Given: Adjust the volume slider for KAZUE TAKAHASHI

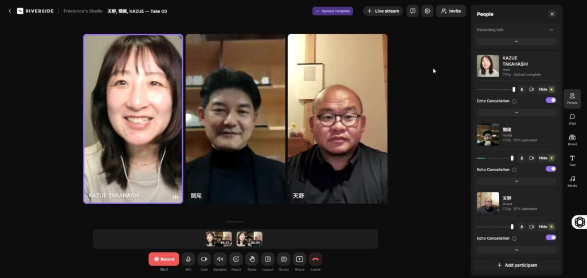Looking at the screenshot, I should point(514,89).
